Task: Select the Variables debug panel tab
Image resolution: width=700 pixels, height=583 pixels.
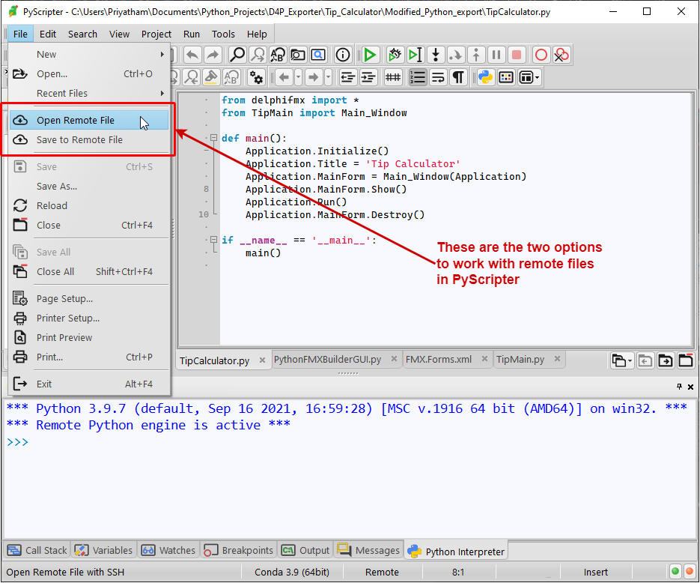Action: click(x=103, y=549)
